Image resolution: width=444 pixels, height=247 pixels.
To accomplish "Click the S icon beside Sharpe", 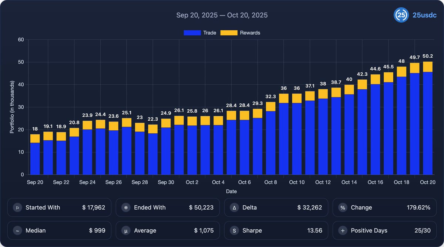I will click(234, 230).
